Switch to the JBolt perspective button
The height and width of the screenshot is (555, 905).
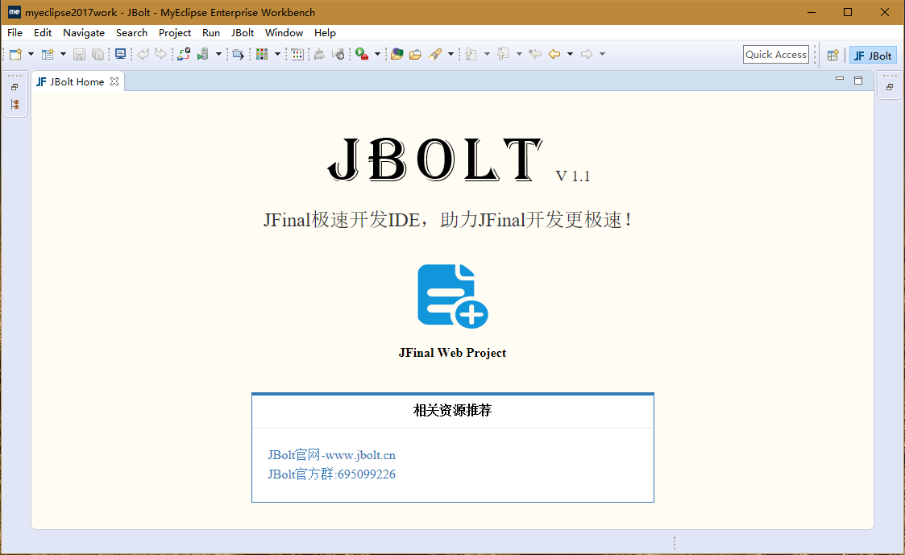pos(873,56)
